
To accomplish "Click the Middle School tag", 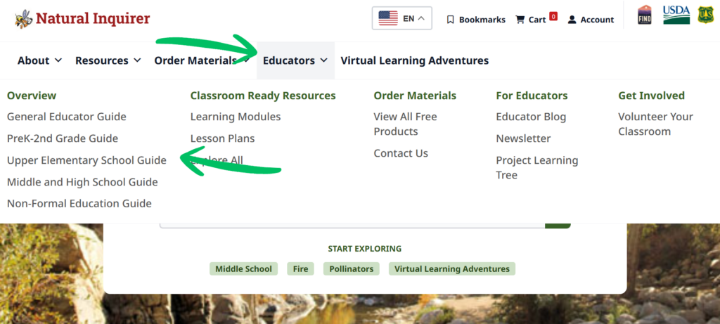I will [244, 269].
